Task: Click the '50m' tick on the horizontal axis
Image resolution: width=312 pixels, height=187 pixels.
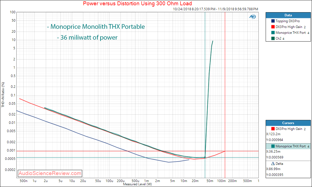Action: click(210, 181)
